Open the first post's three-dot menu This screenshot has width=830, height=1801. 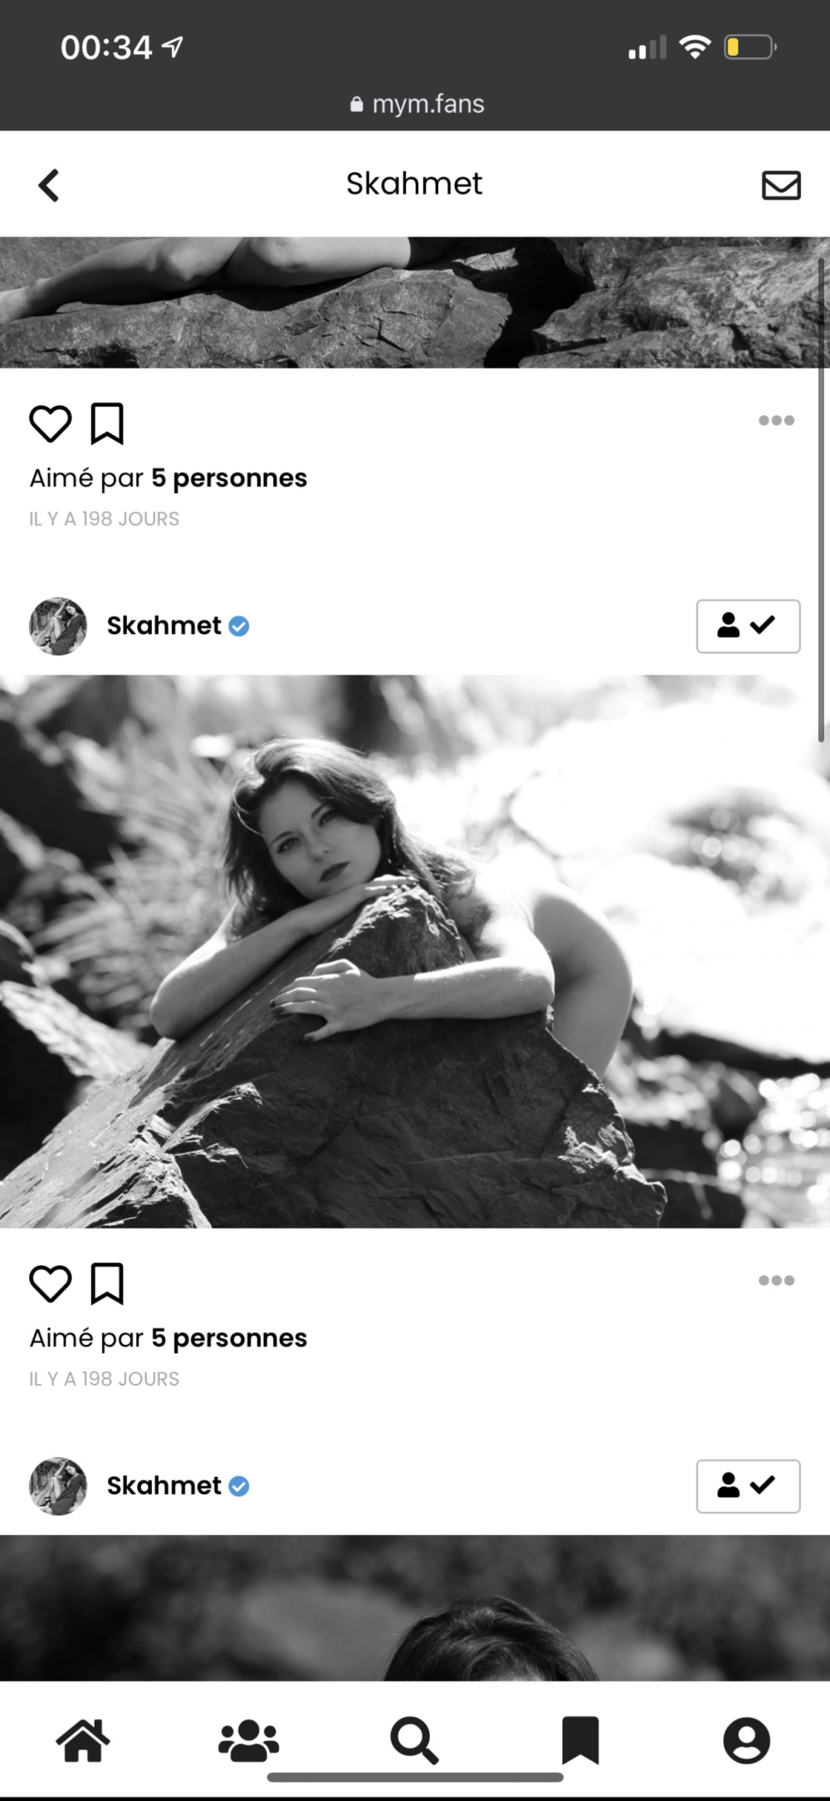point(776,420)
